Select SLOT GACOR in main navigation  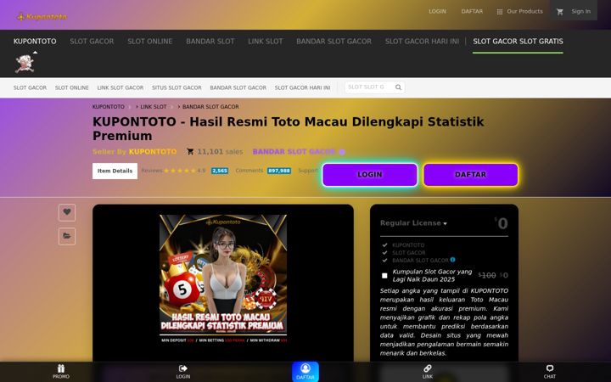tap(92, 42)
